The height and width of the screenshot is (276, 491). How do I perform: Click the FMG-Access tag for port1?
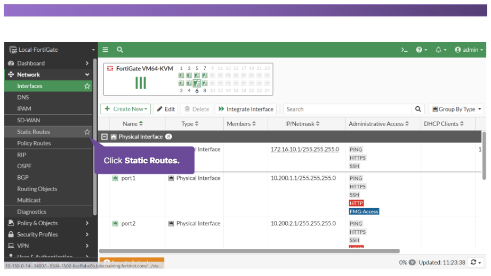click(364, 212)
